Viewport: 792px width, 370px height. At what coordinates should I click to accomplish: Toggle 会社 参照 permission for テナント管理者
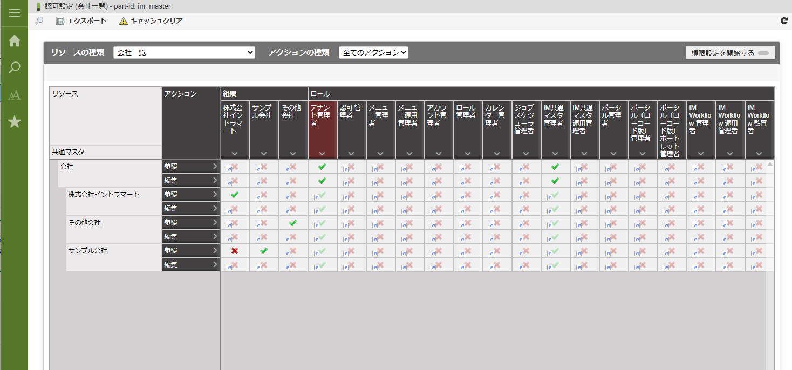coord(322,167)
